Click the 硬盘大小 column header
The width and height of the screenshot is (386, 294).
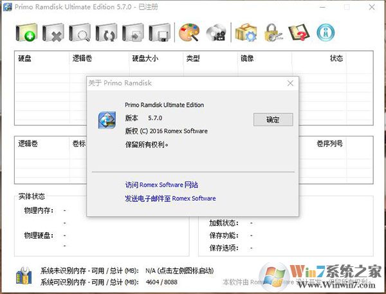click(x=145, y=59)
